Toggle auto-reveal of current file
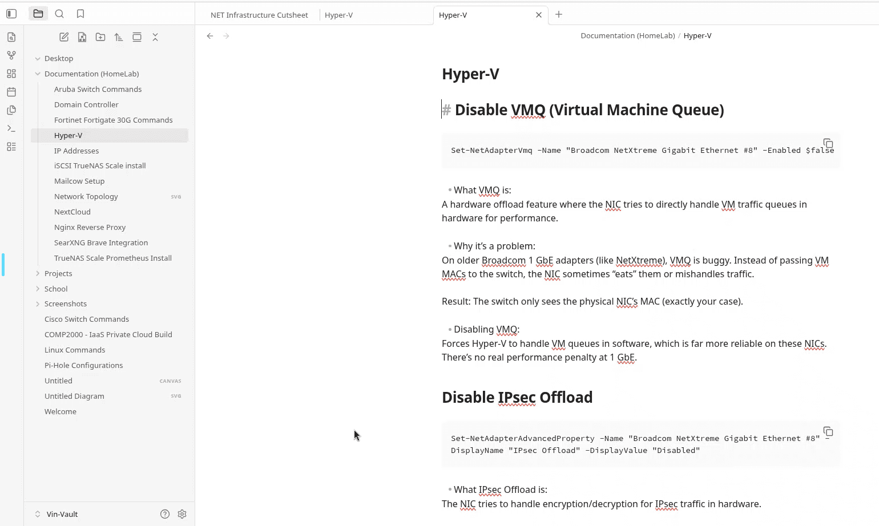 click(x=137, y=37)
